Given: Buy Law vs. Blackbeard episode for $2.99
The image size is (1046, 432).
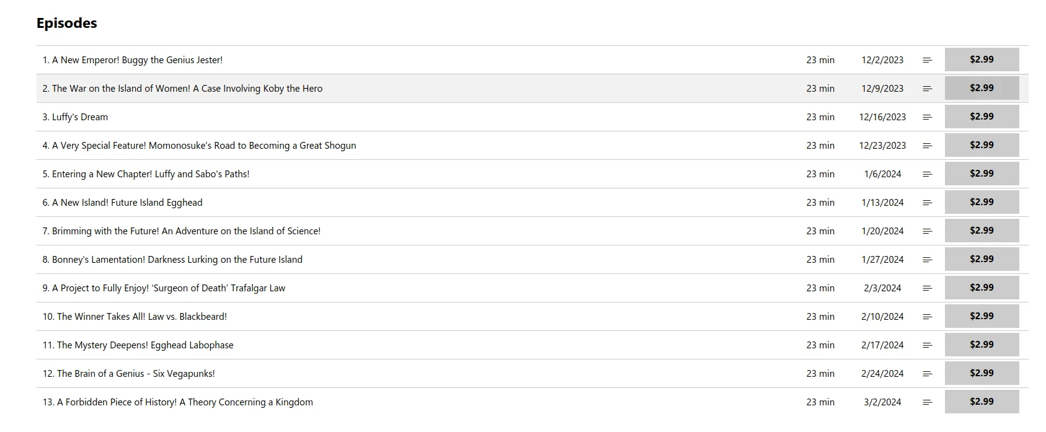Looking at the screenshot, I should coord(982,316).
